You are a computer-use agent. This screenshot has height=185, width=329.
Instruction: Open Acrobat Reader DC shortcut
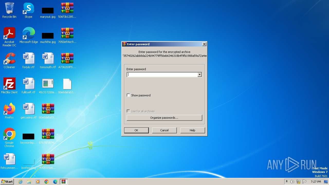(x=9, y=37)
